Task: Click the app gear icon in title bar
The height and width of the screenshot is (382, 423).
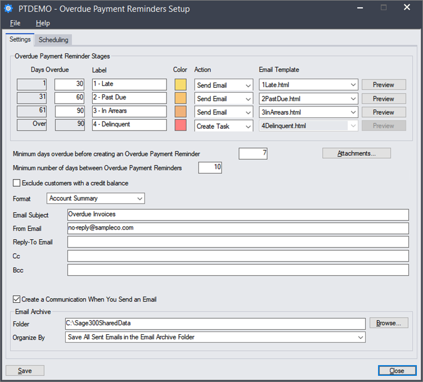Action: click(x=8, y=9)
